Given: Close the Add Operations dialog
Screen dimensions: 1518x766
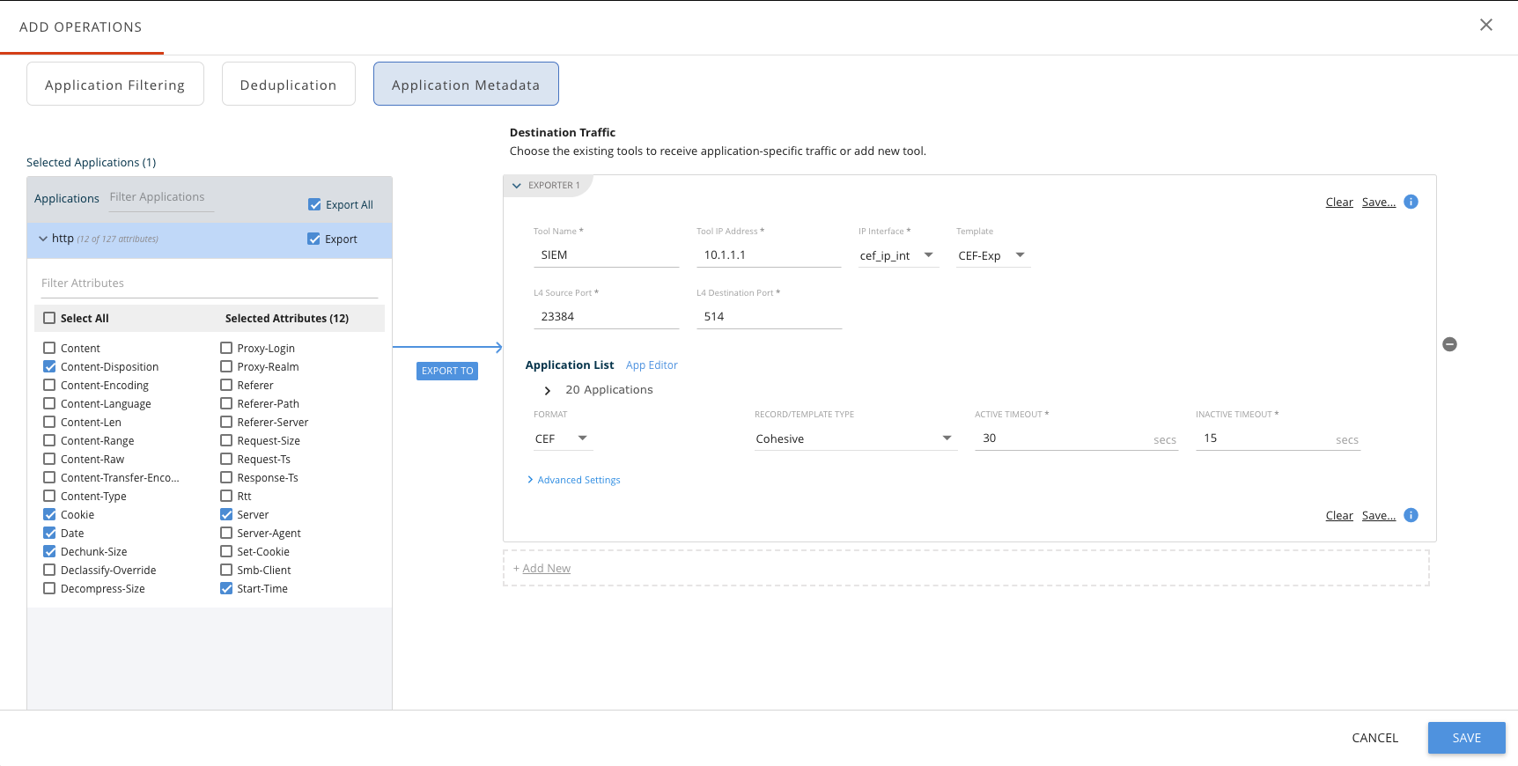Looking at the screenshot, I should point(1486,25).
